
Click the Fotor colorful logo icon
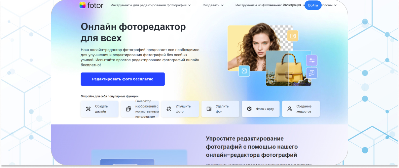click(x=83, y=5)
